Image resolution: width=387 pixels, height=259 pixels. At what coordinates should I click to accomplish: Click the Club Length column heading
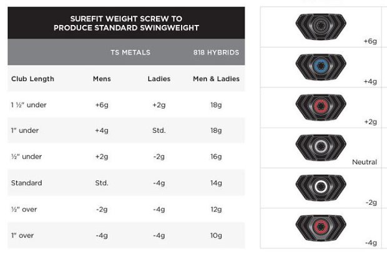coord(33,79)
